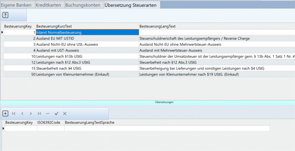Click Kleinunternehmer nach $19 UStG. long text
The image size is (295, 151).
(x=217, y=74)
